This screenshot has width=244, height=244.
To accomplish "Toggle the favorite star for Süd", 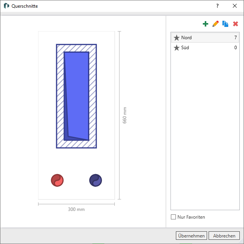I will [177, 48].
